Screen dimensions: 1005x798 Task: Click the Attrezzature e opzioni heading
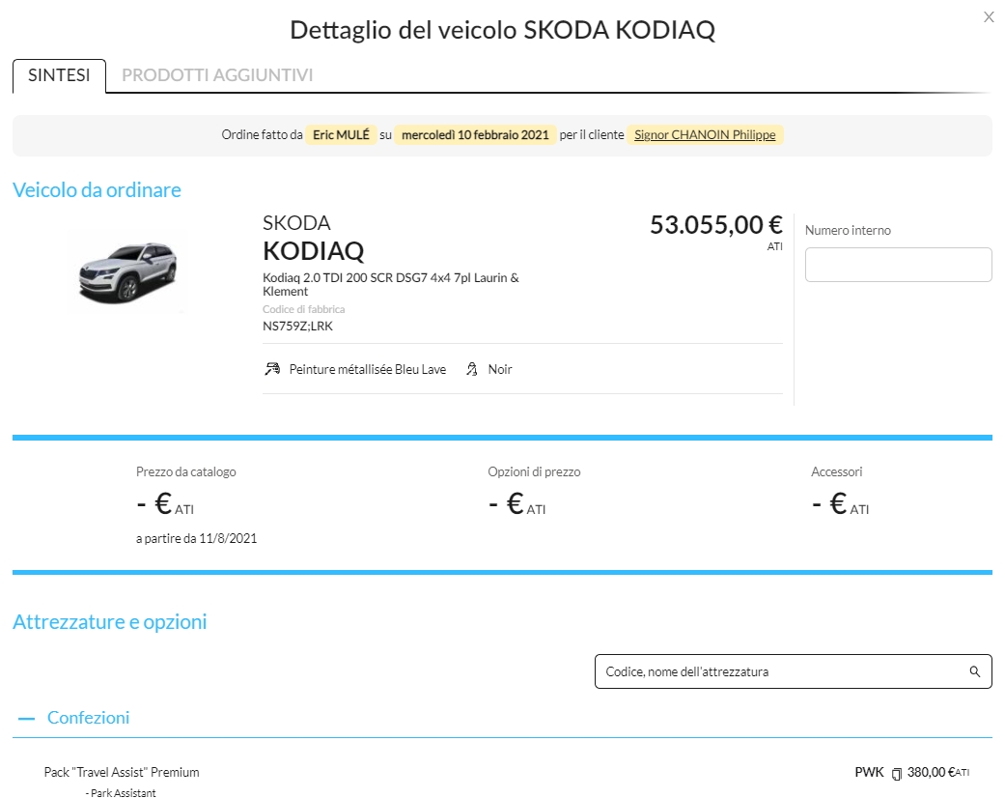pyautogui.click(x=110, y=622)
